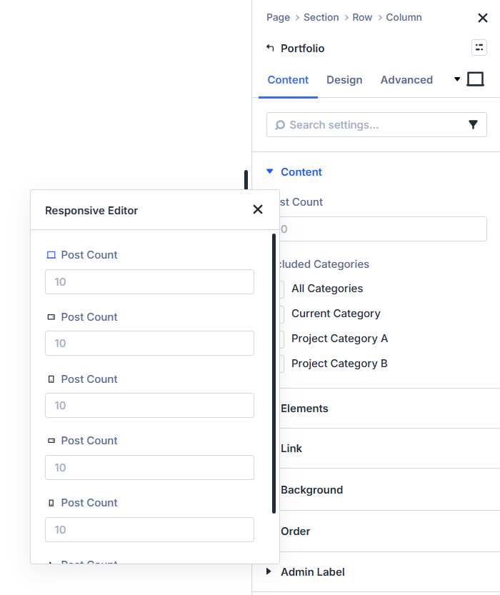Click the first phone icon for Post Count
Screen dimensions: 500x595
[51, 379]
